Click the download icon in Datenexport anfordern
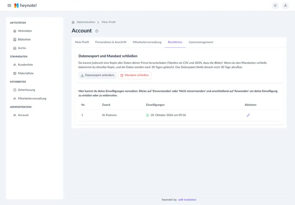This screenshot has height=205, width=295. click(x=82, y=76)
